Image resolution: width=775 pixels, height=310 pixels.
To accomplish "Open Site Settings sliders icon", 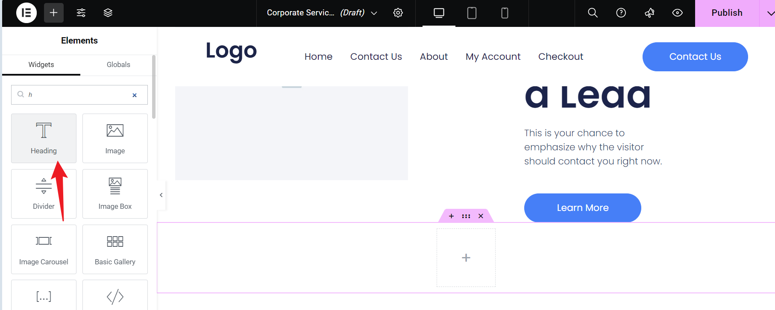I will [81, 13].
